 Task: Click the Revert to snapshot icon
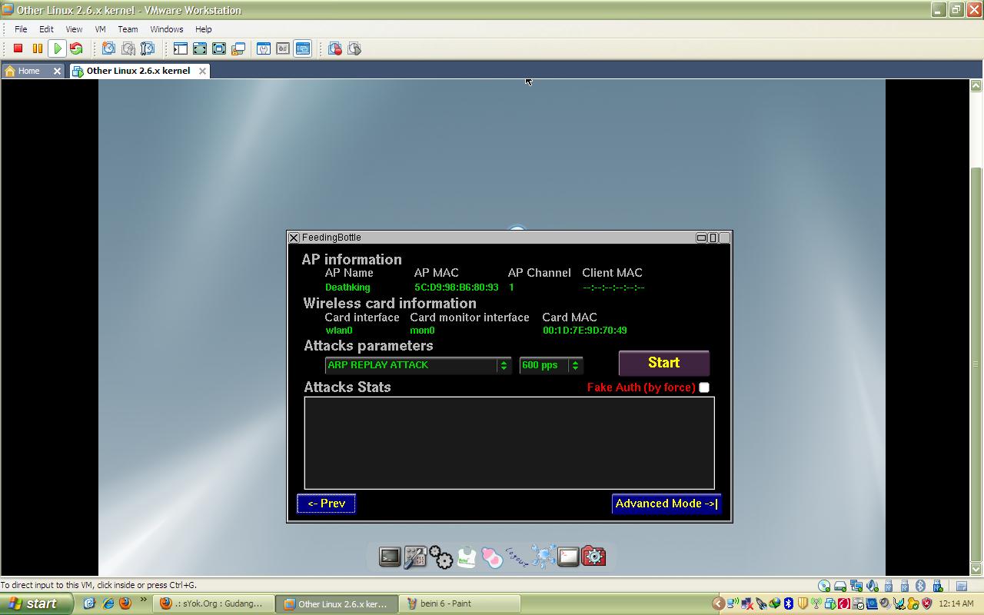coord(128,48)
